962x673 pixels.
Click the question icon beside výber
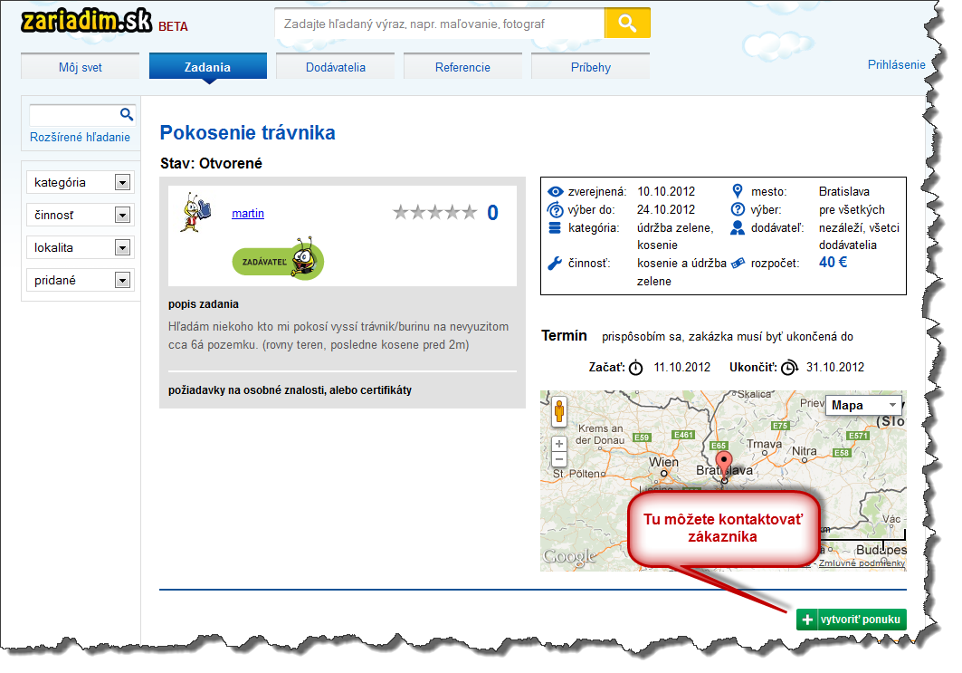coord(738,209)
